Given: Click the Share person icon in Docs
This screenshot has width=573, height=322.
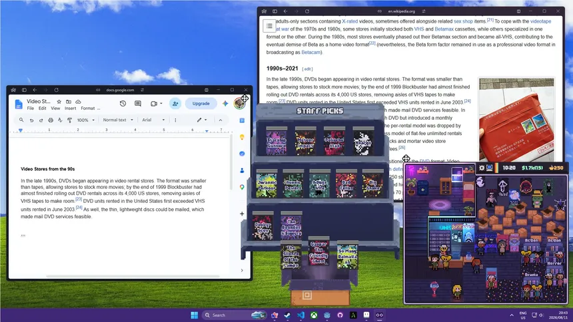Looking at the screenshot, I should (175, 104).
